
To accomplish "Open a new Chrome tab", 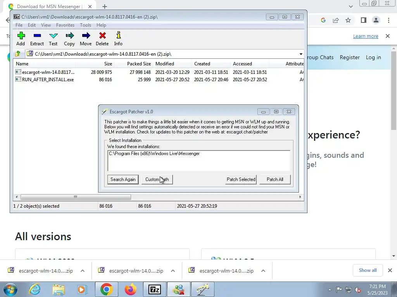I will coord(105,7).
